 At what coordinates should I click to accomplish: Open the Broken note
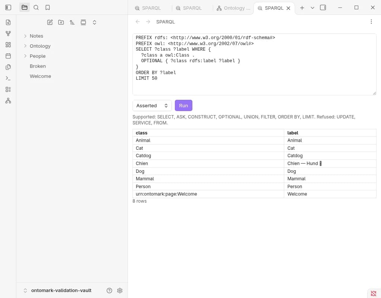(x=38, y=66)
